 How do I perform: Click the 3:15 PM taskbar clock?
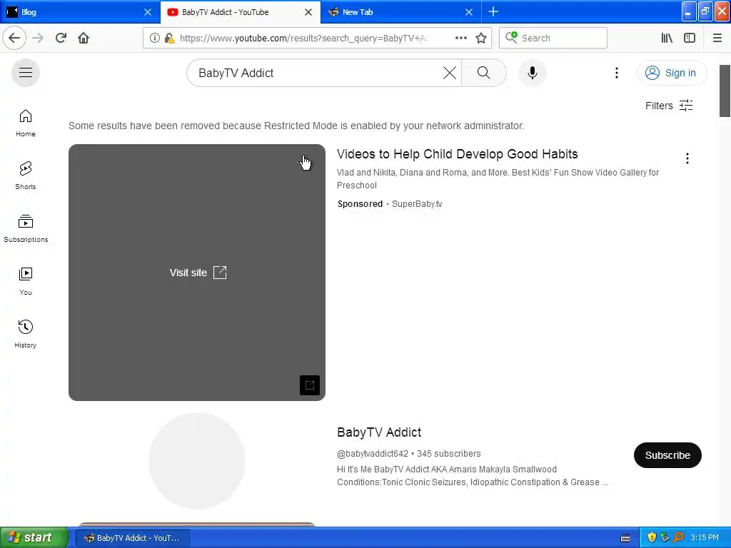[x=705, y=537]
